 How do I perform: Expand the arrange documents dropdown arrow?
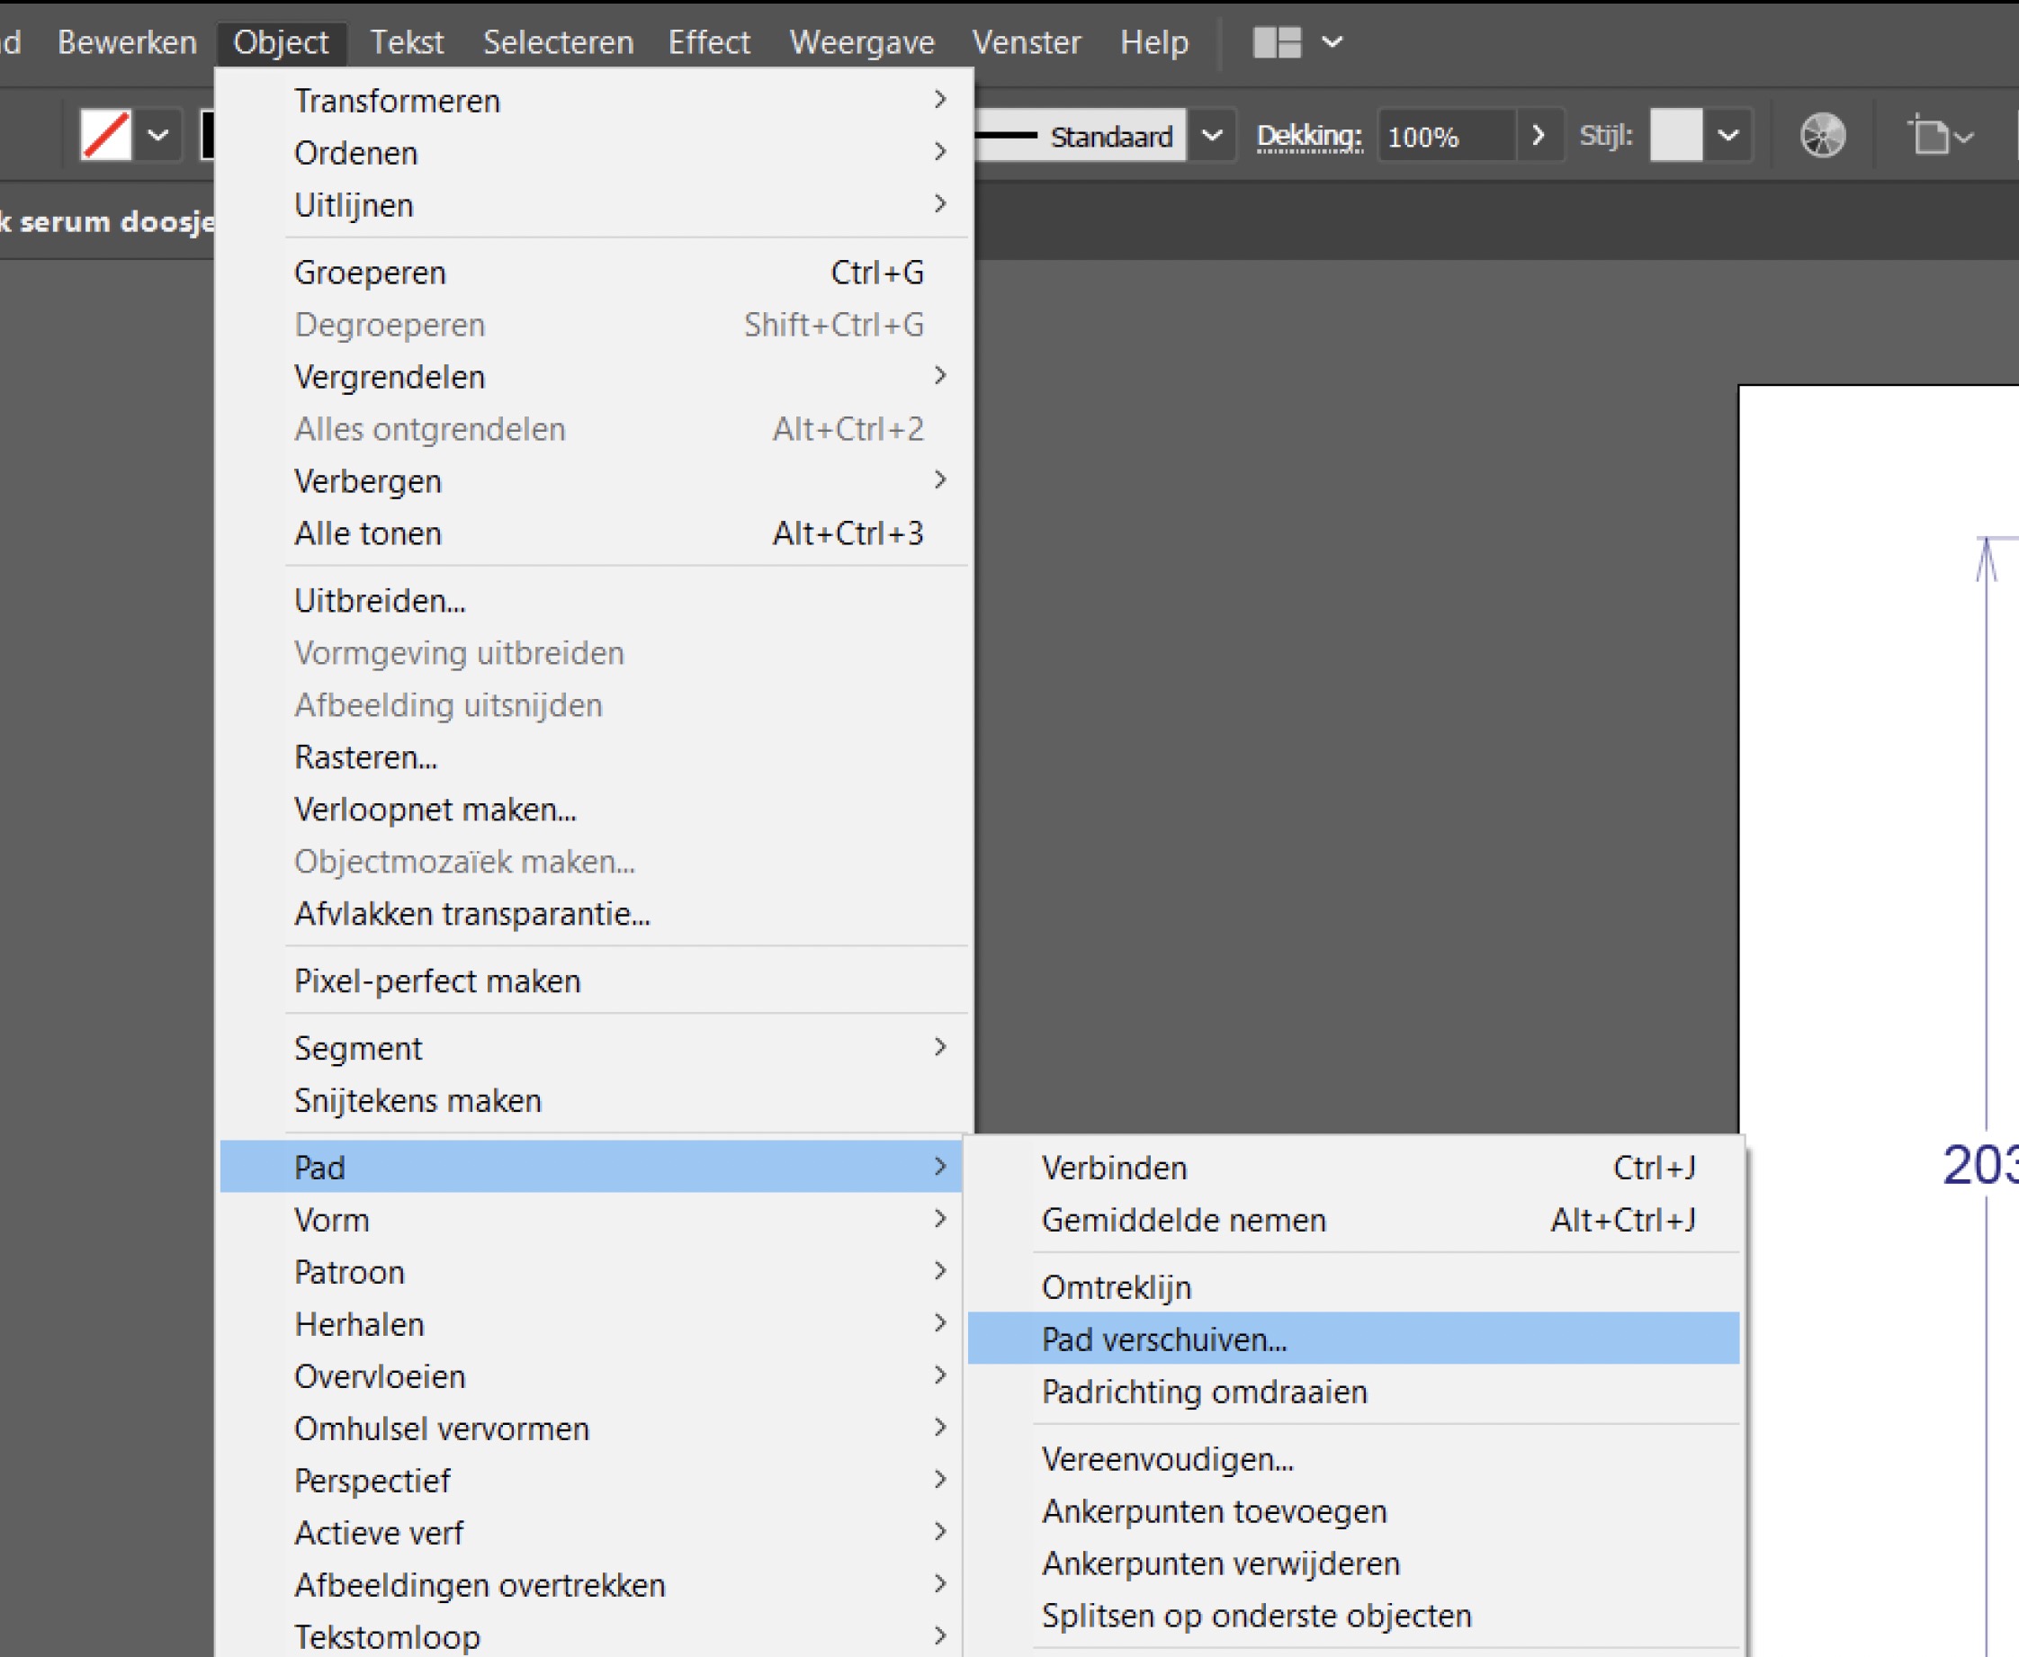tap(1333, 42)
